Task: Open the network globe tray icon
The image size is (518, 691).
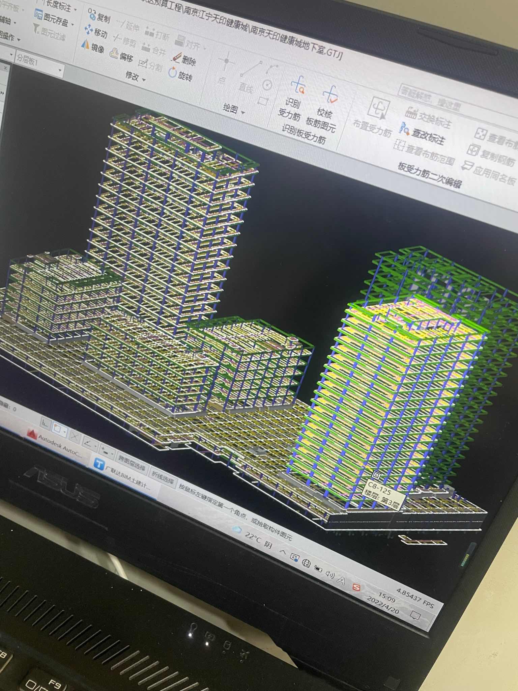Action: (306, 563)
